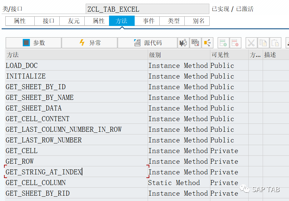Viewport: 289px width, 201px height.
Task: Click the scissors cut icon
Action: click(x=251, y=43)
